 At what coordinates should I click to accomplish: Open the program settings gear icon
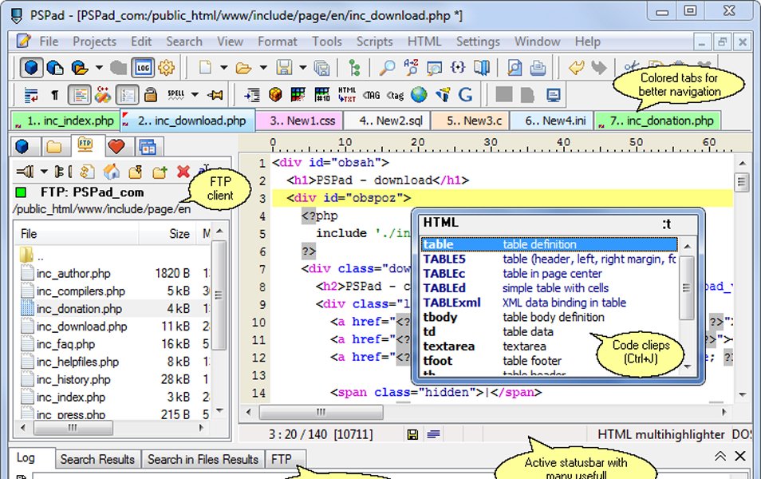[x=167, y=68]
